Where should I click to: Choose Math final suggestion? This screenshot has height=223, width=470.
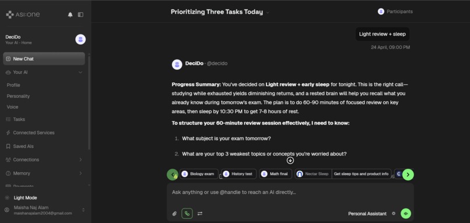click(x=275, y=174)
